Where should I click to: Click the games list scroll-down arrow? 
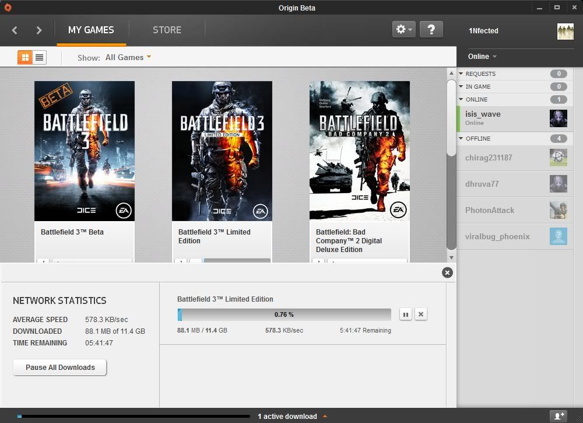(x=451, y=257)
